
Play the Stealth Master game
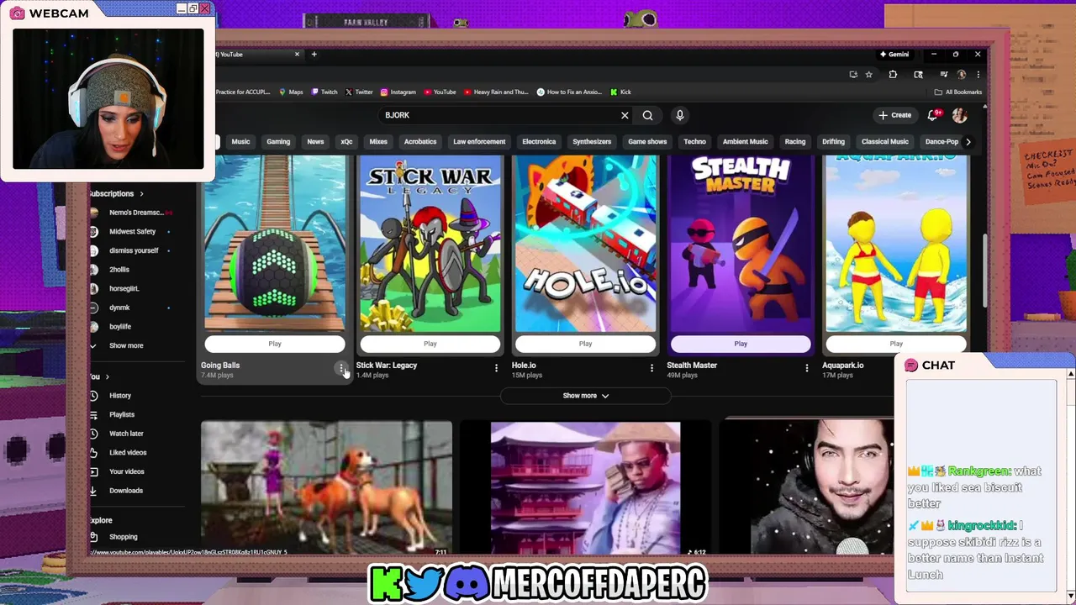[741, 344]
